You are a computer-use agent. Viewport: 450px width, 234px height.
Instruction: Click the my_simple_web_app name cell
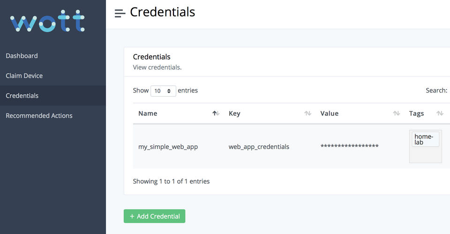[x=168, y=147]
